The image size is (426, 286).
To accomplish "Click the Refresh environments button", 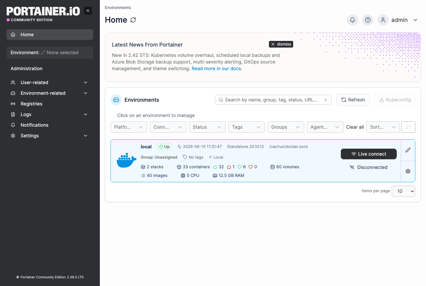I will [353, 100].
